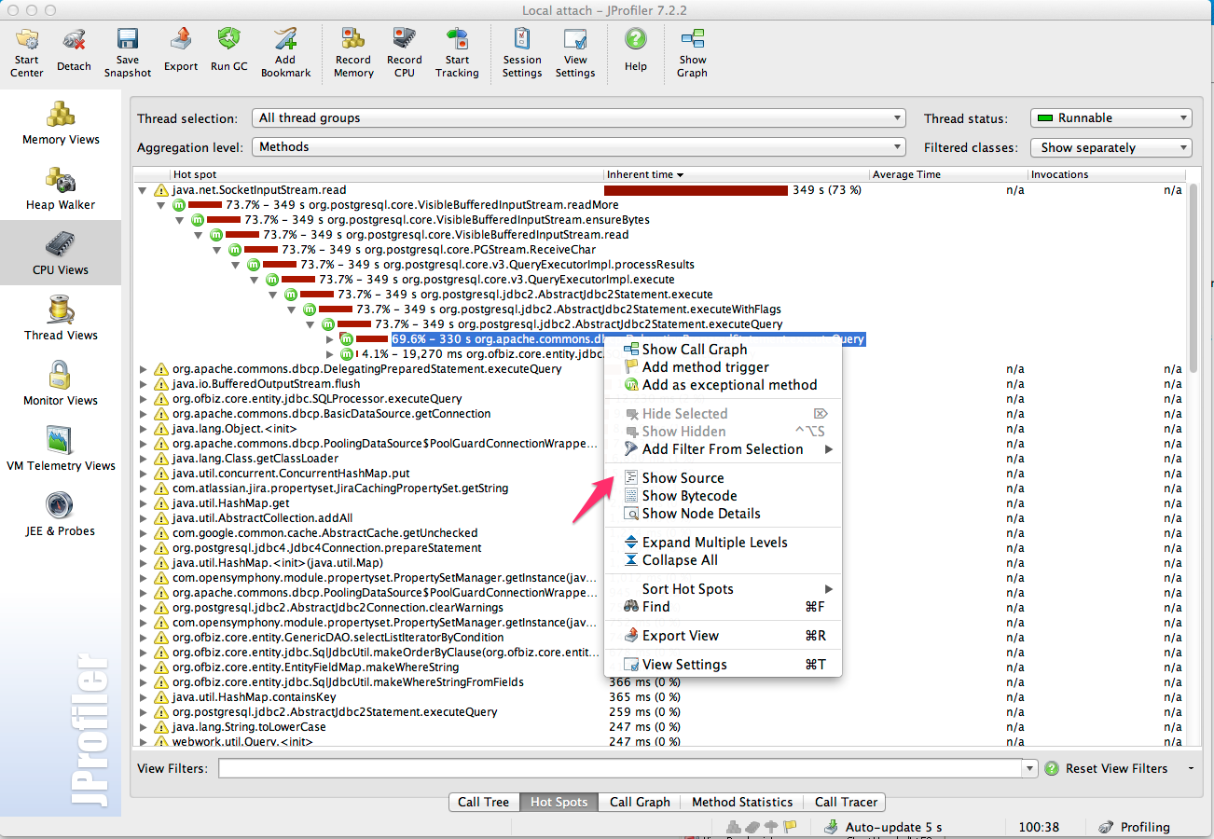Click the Average Time column header
Image resolution: width=1214 pixels, height=839 pixels.
tap(948, 174)
